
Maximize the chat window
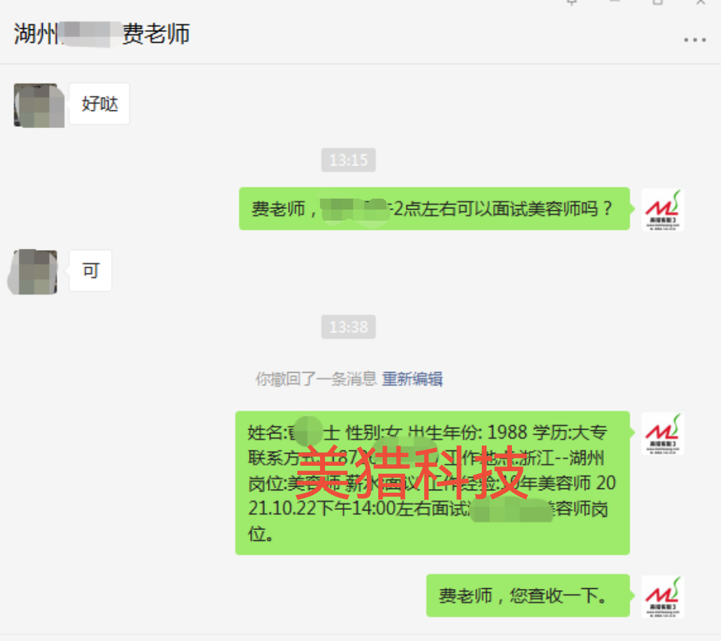[658, 2]
